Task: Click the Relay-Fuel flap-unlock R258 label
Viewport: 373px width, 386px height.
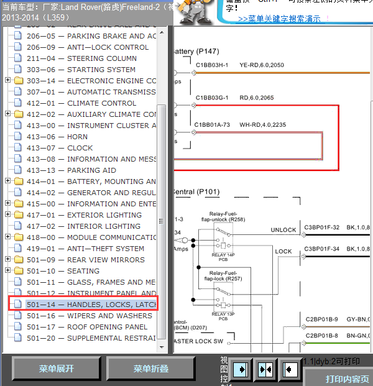Action: click(x=223, y=217)
